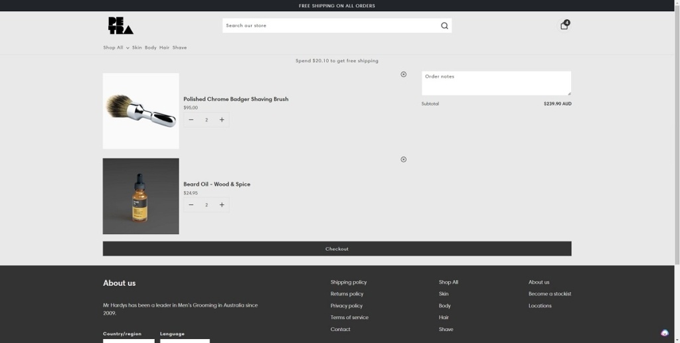680x343 pixels.
Task: Open the Language selector in footer
Action: (185, 340)
